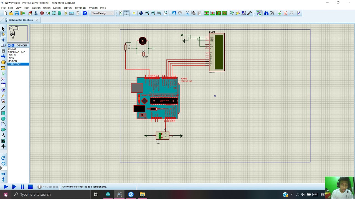This screenshot has width=355, height=199.
Task: Zoom to view the entire sheet
Action: 159,13
